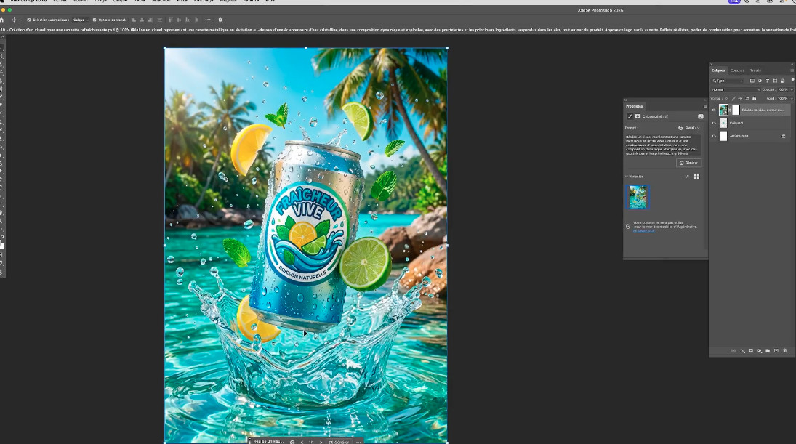
Task: Switch to the Couches tab
Action: 737,70
